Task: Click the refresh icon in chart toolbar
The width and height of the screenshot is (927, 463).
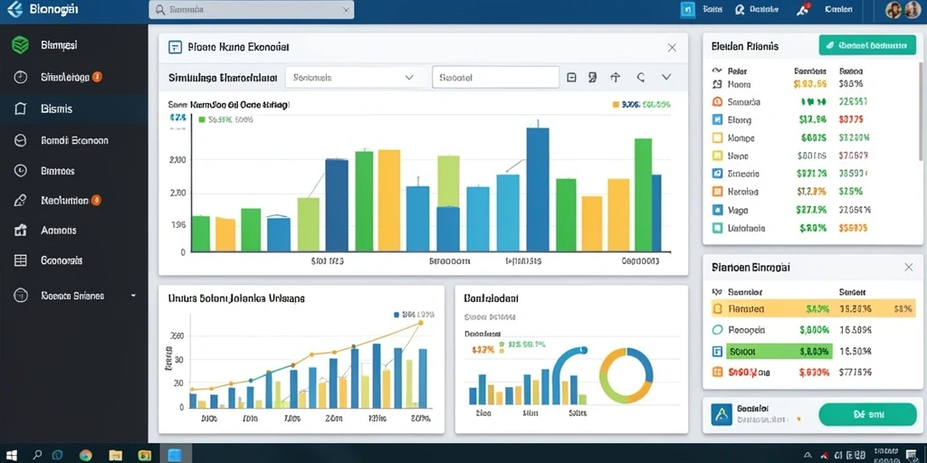Action: click(x=641, y=78)
